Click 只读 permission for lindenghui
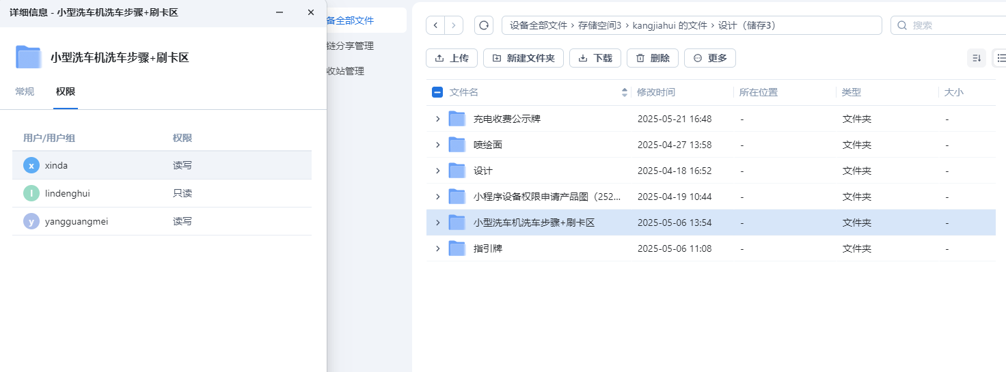 (x=182, y=193)
